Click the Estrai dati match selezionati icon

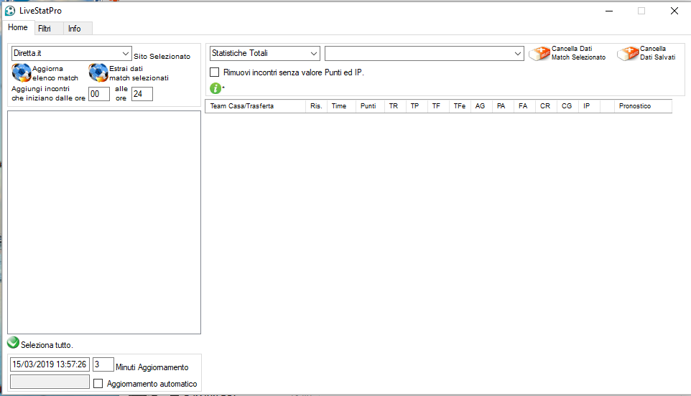click(x=98, y=72)
